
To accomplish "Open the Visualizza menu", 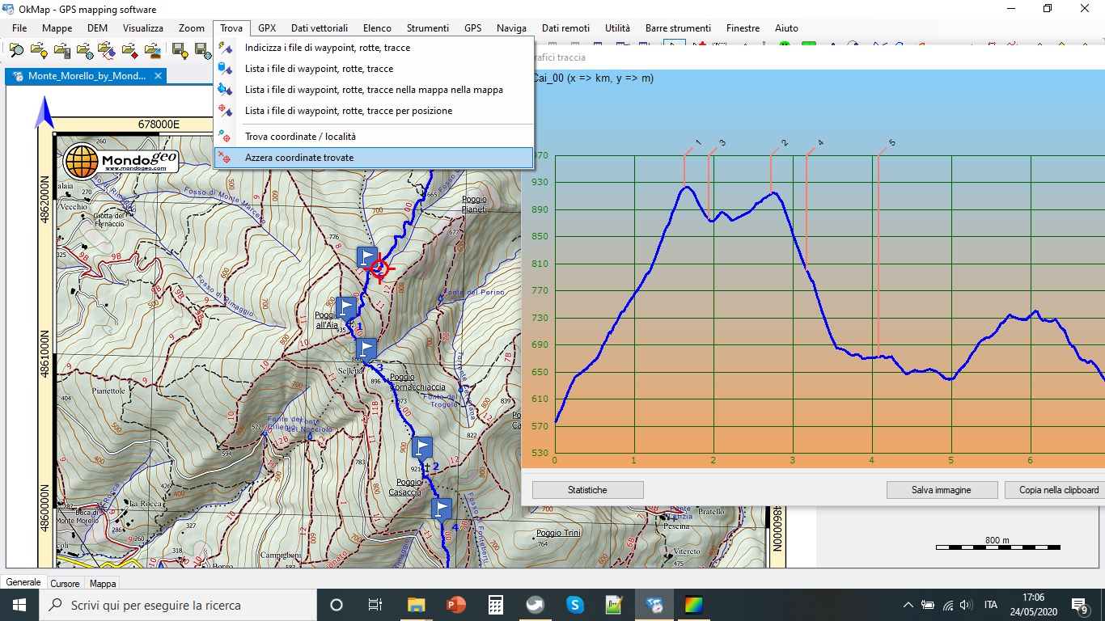I will click(x=143, y=28).
